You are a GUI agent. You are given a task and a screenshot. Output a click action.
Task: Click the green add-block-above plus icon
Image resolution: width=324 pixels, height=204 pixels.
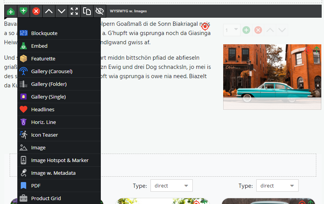point(11,11)
